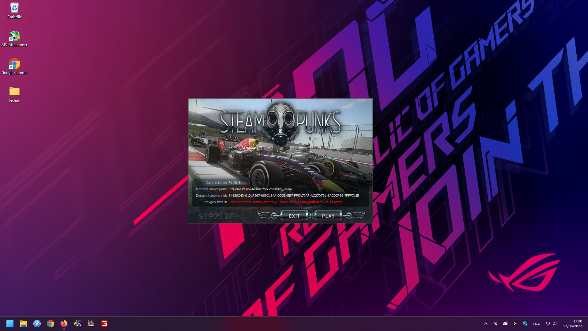Click the Denuvo hardware id value
588x331 pixels.
click(x=294, y=196)
